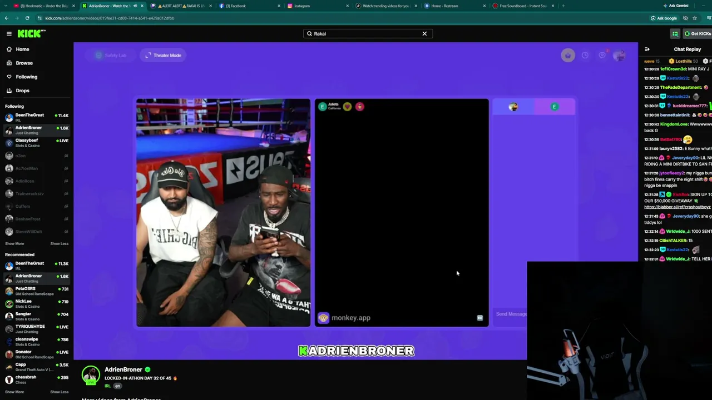712x400 pixels.
Task: Click the browser address bar URL
Action: (x=110, y=18)
